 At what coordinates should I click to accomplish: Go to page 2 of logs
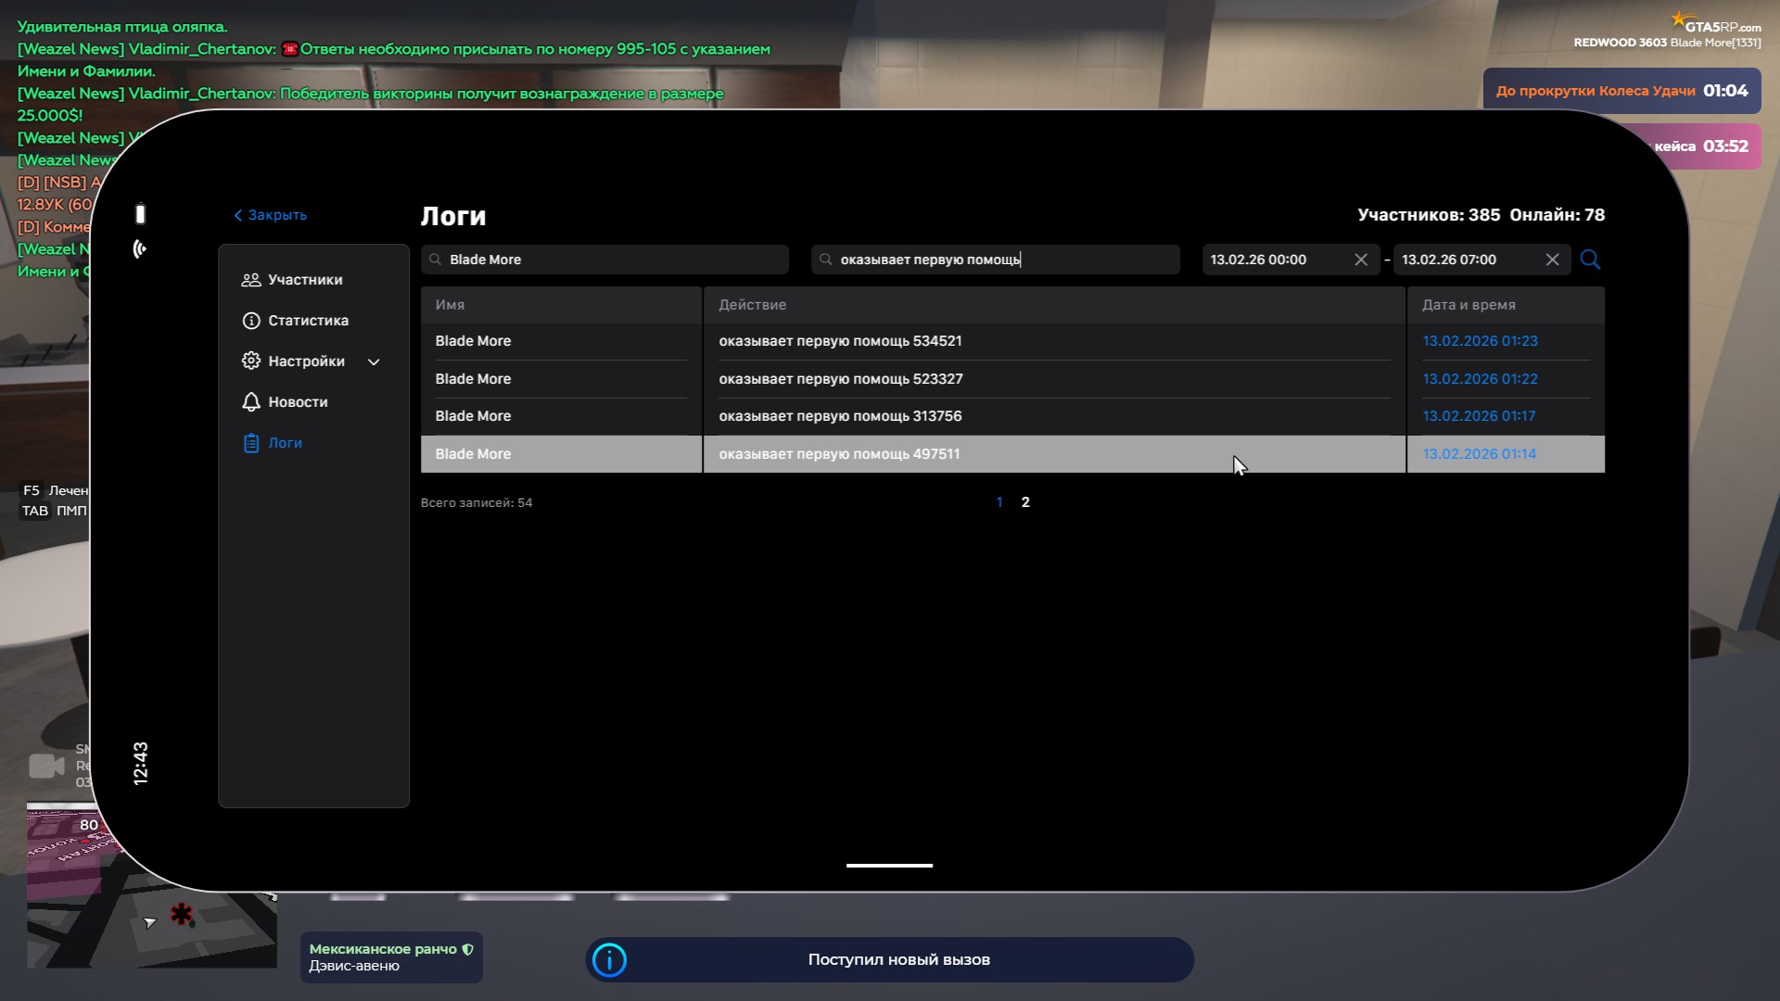[x=1025, y=502]
